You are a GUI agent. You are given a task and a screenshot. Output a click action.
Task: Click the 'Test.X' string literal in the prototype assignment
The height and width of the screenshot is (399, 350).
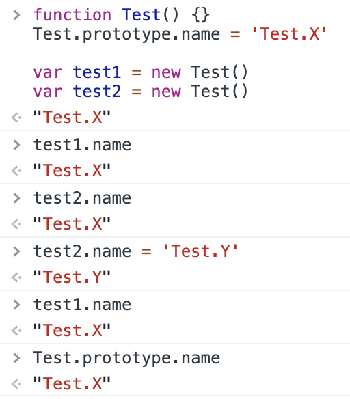click(289, 34)
